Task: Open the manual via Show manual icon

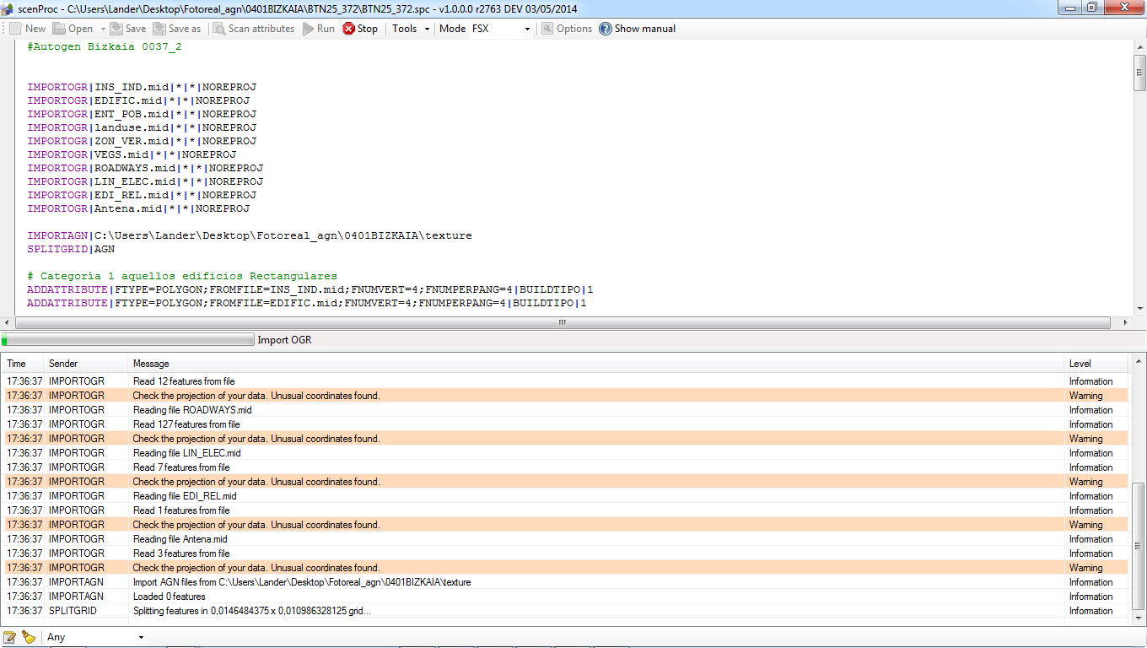Action: coord(606,29)
